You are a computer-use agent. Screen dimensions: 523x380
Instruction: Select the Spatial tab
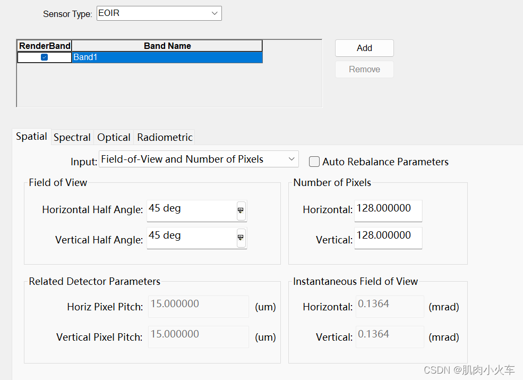pyautogui.click(x=31, y=137)
